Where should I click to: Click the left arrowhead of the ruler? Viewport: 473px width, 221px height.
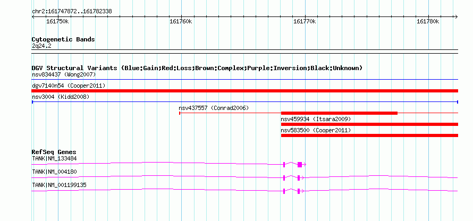tap(33, 16)
